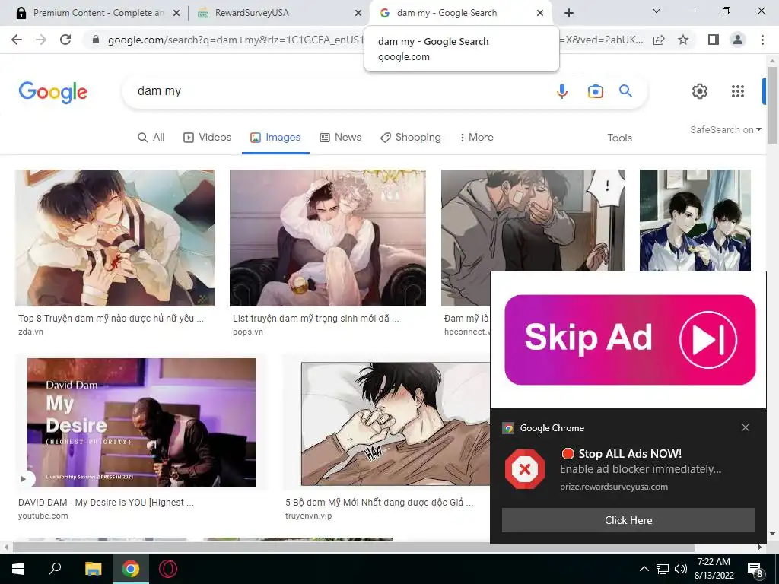Open the Chrome profile avatar menu
Image resolution: width=779 pixels, height=584 pixels.
[x=738, y=40]
